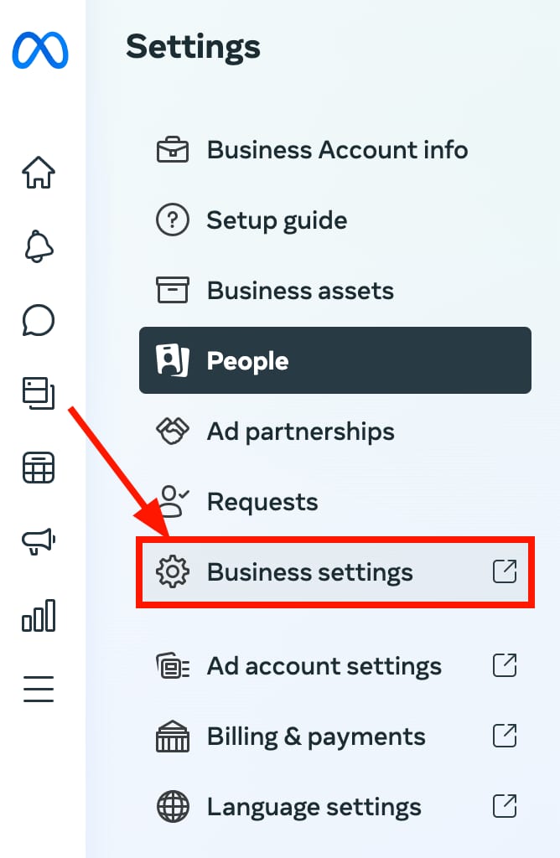The image size is (560, 858).
Task: Open the Inbox chat bubble icon
Action: [38, 320]
